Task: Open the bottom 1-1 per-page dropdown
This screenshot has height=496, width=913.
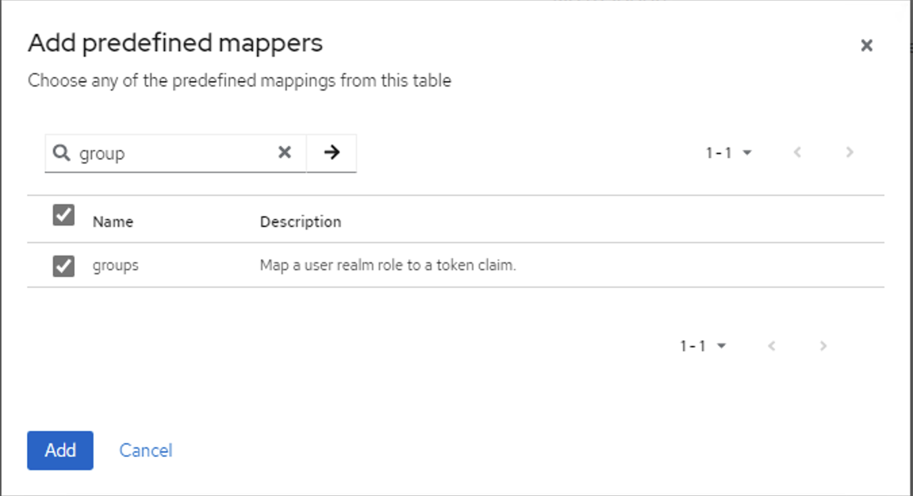Action: (703, 346)
